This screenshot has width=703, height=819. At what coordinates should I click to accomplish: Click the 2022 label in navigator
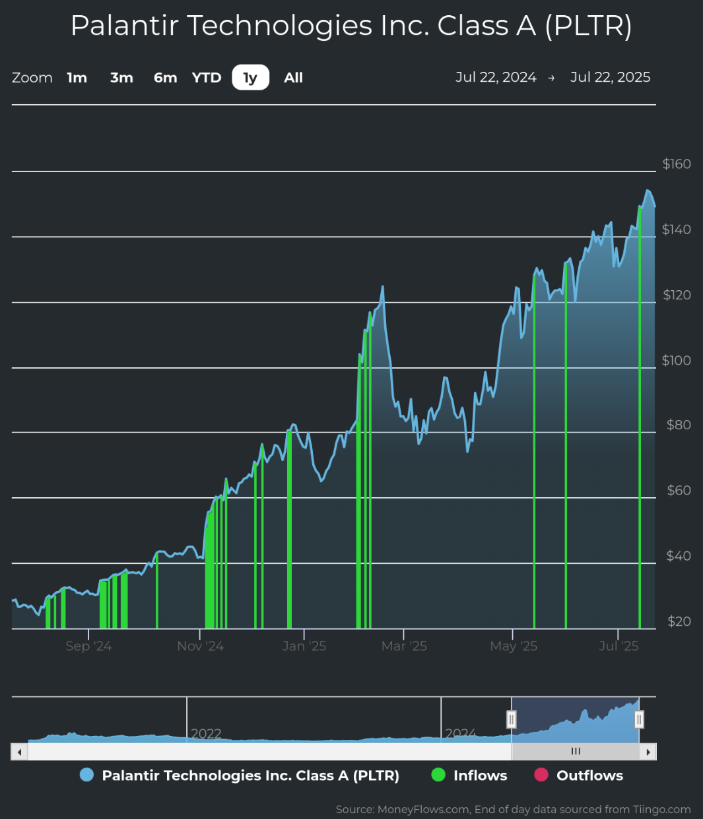click(x=206, y=734)
